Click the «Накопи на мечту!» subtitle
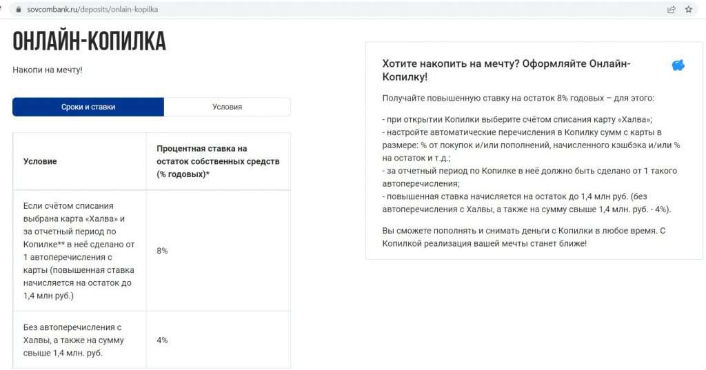 48,70
